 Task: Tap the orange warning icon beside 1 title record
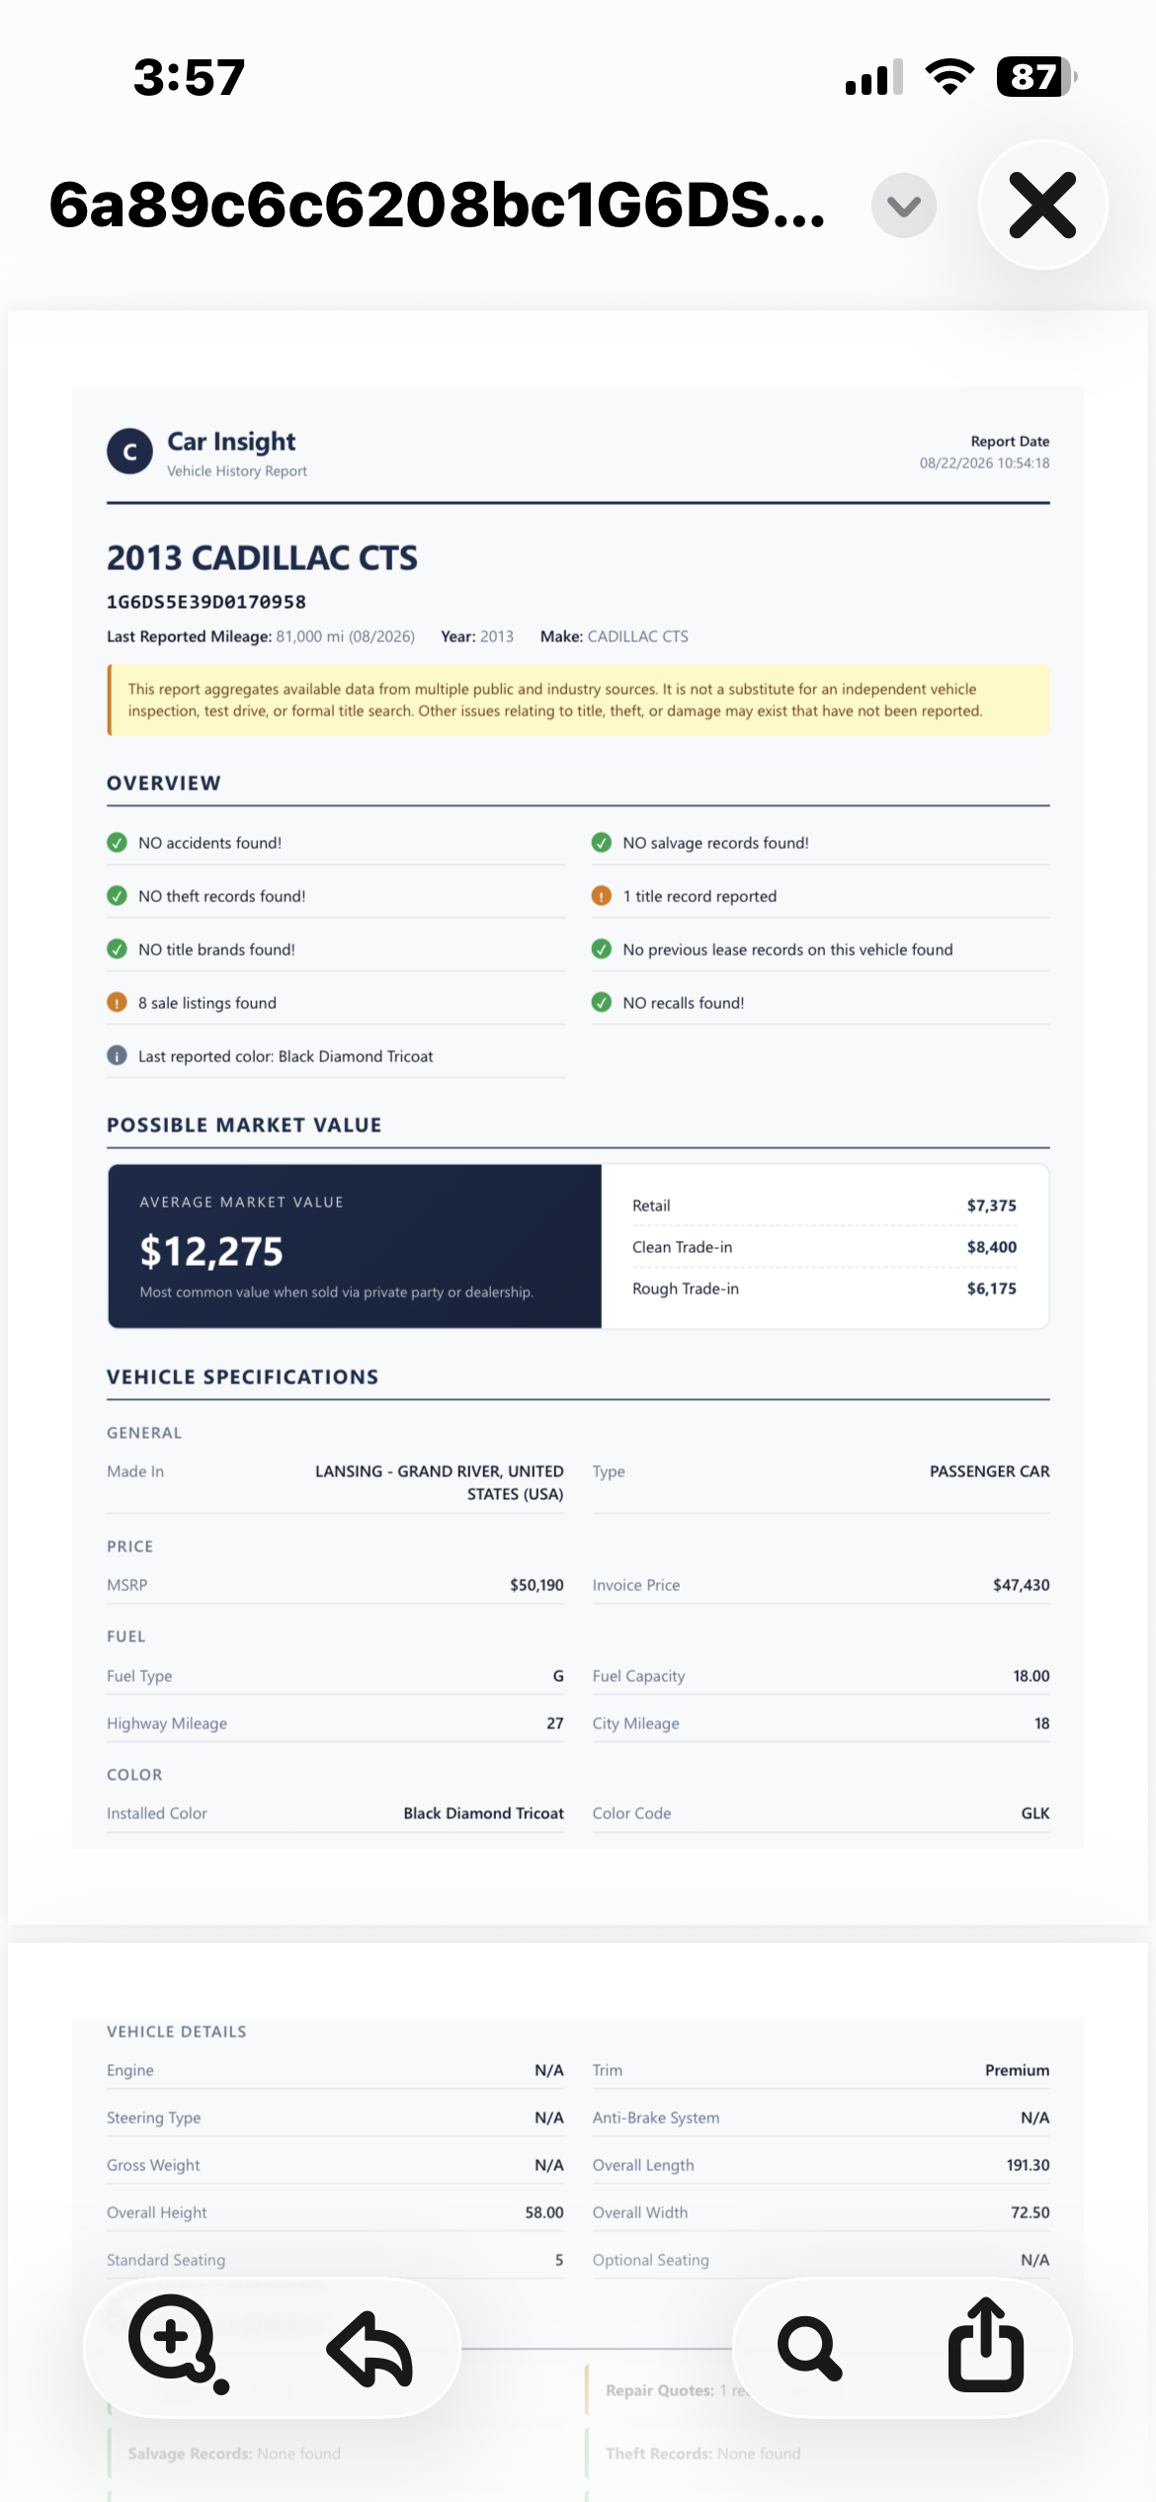pos(601,896)
